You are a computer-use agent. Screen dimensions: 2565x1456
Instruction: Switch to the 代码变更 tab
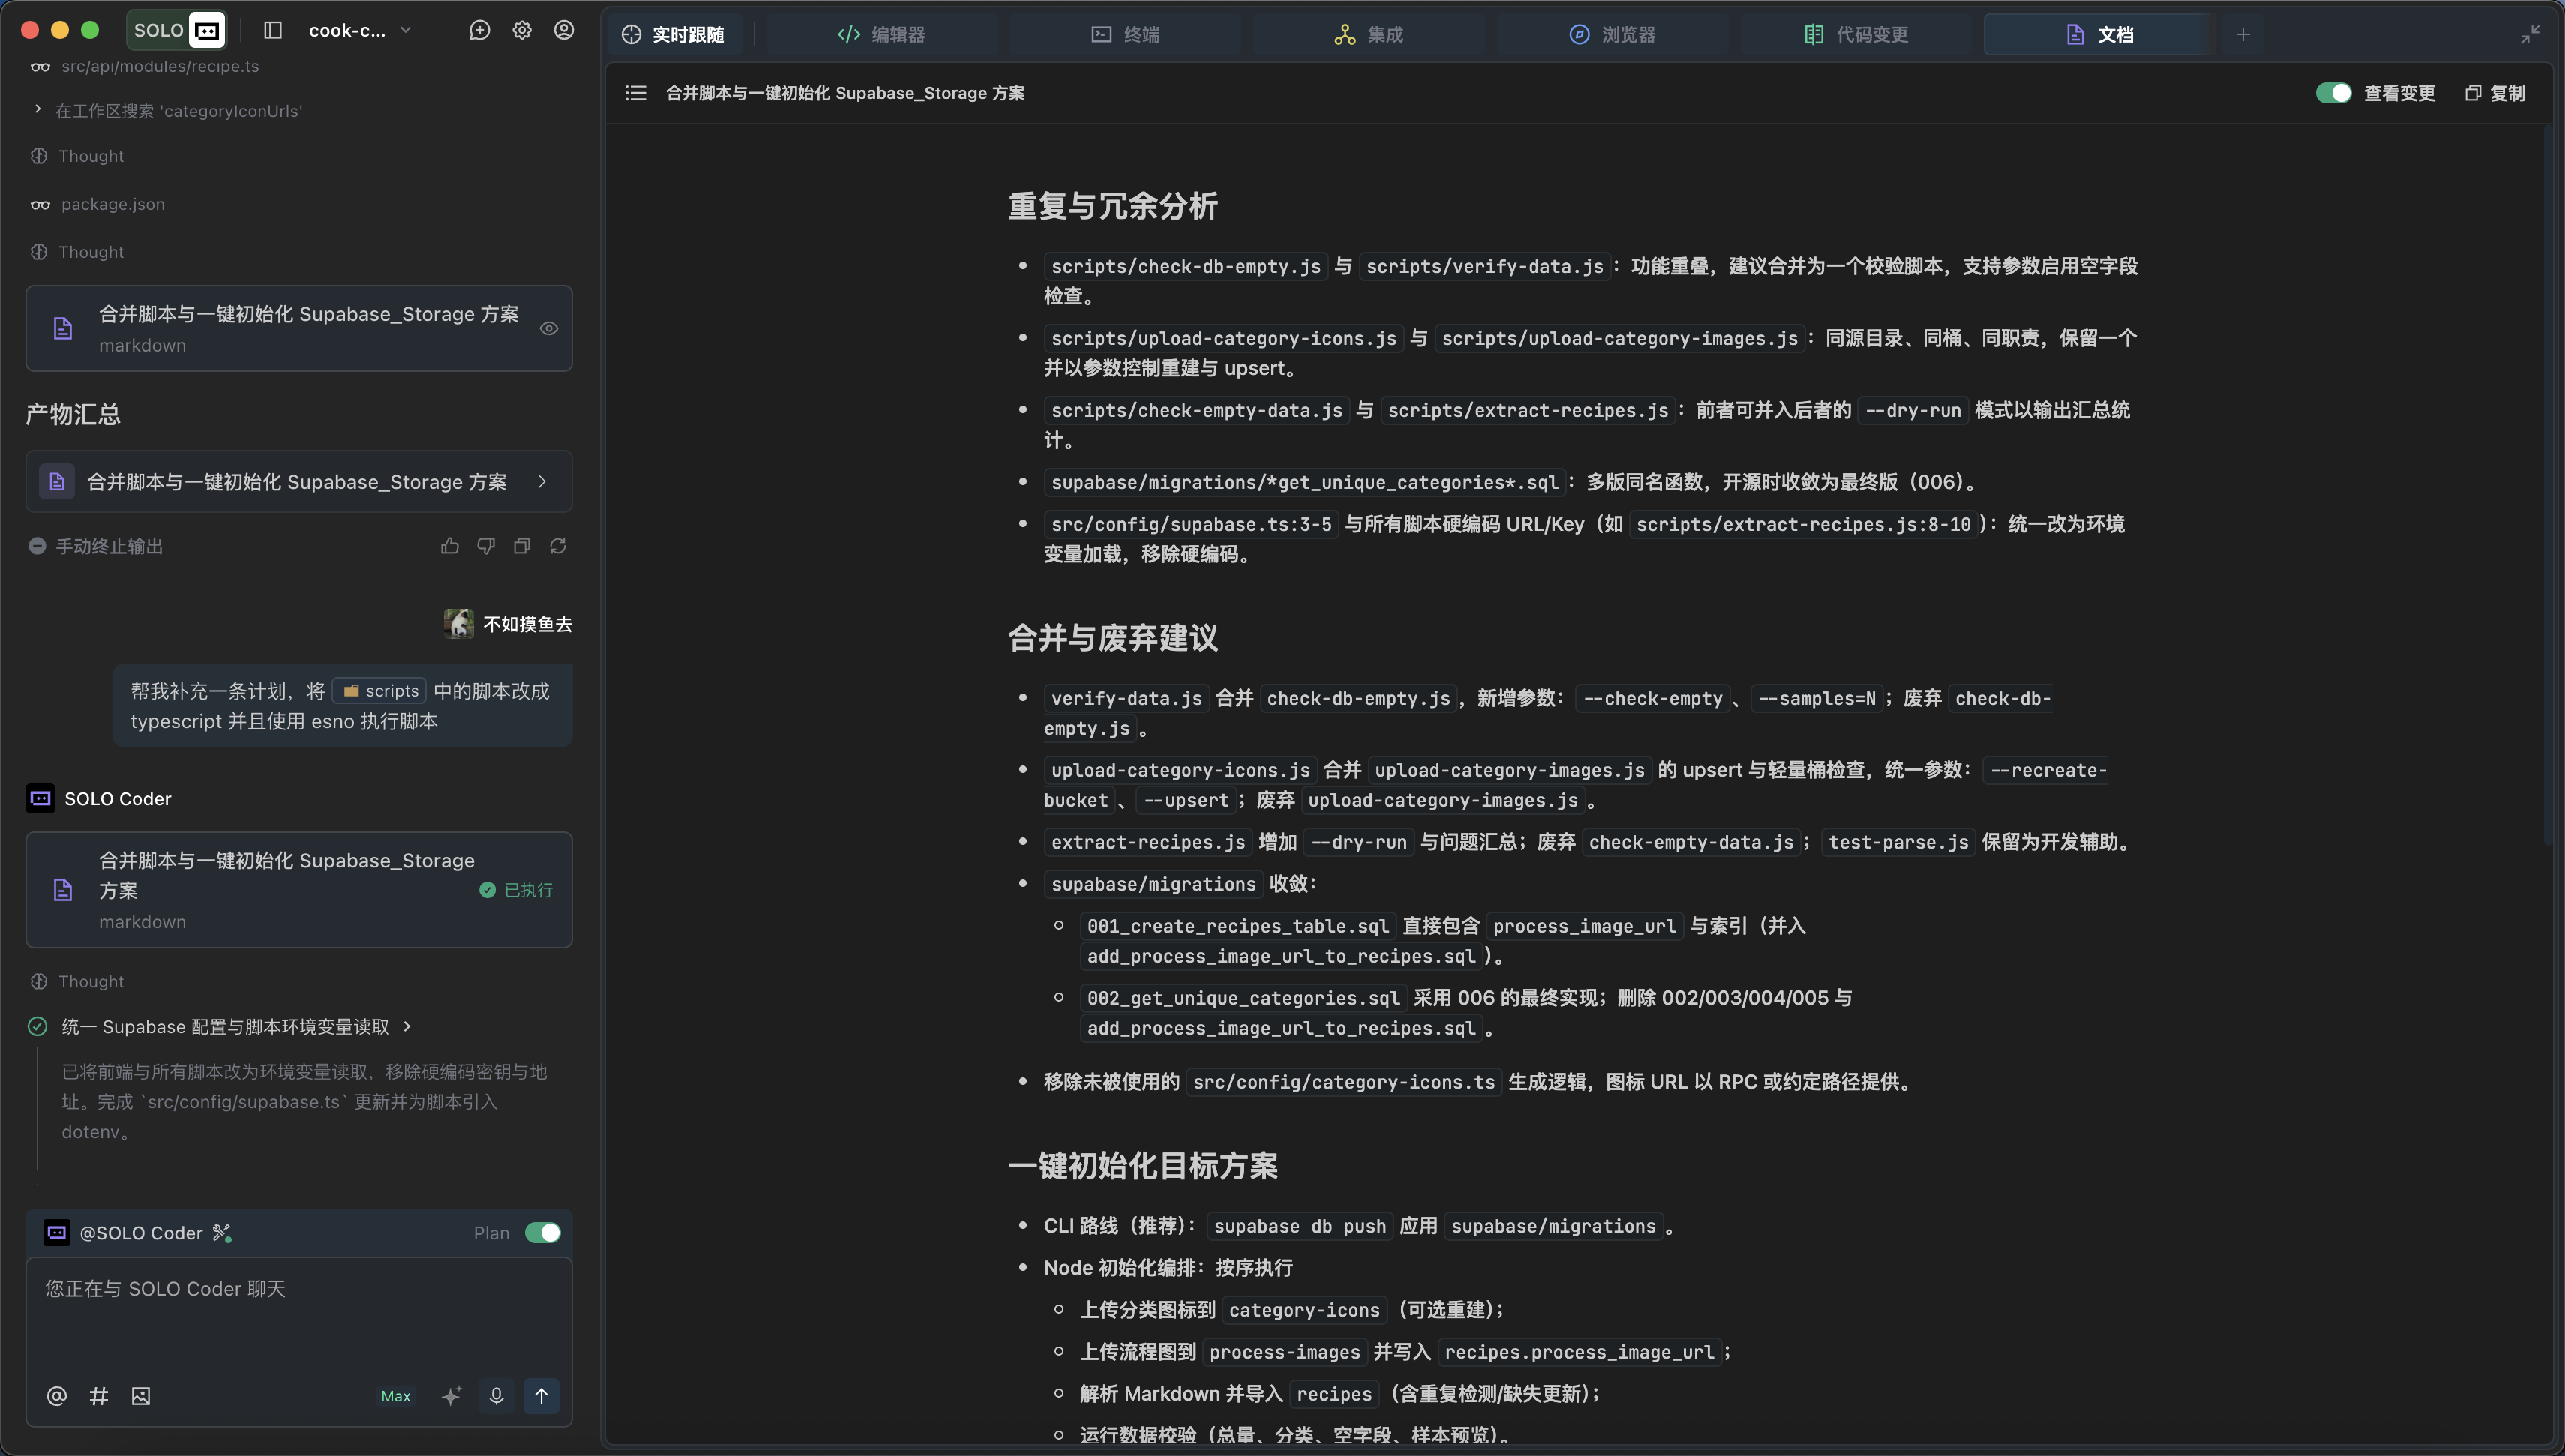pos(1857,35)
